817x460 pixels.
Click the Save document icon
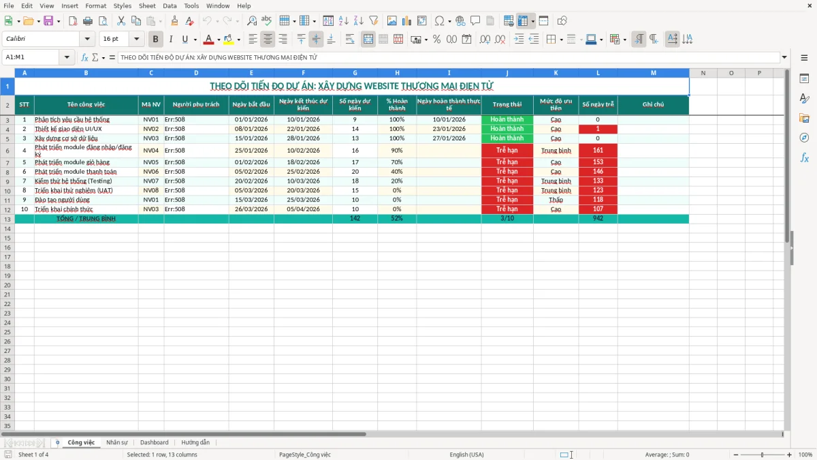(x=48, y=21)
